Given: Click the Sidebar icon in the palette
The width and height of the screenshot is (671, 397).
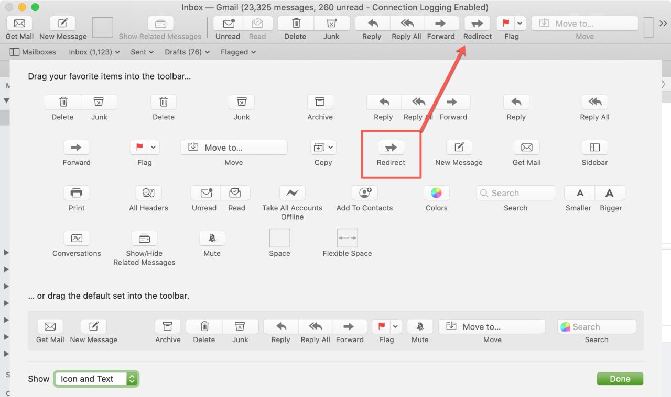Looking at the screenshot, I should click(594, 148).
